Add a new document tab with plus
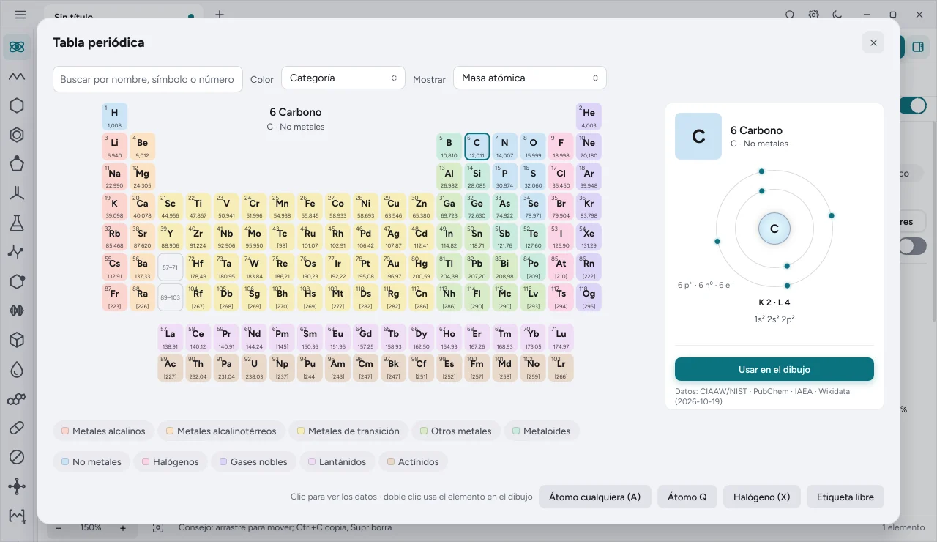The image size is (937, 542). 220,15
